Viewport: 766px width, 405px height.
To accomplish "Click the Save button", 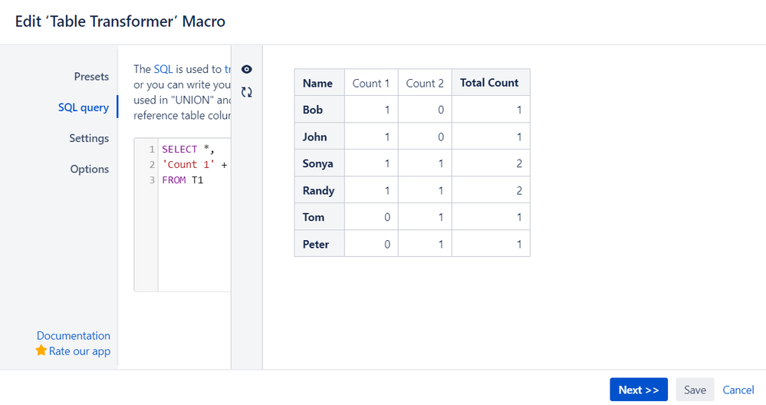I will pyautogui.click(x=695, y=390).
